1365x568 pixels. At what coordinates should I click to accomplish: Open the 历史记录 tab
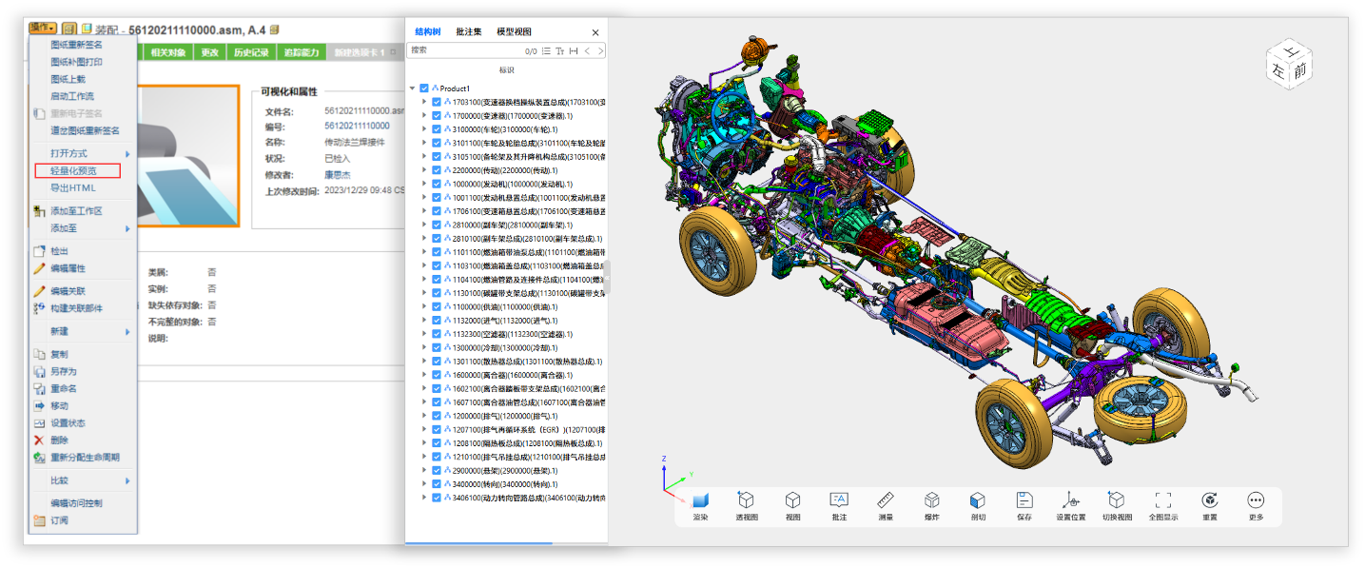point(251,52)
